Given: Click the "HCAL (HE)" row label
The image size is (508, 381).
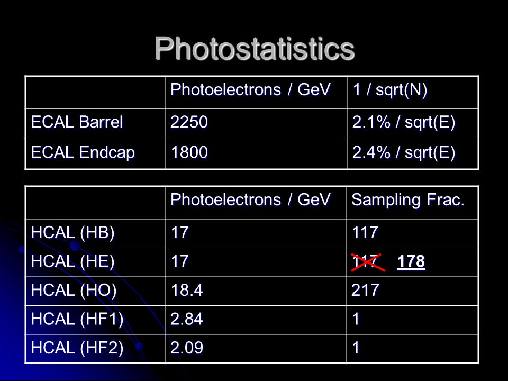Looking at the screenshot, I should [x=72, y=261].
